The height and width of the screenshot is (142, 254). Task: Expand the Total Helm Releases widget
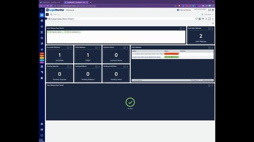(x=209, y=28)
